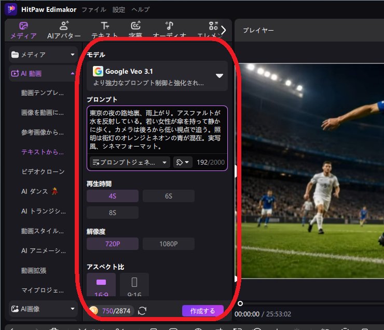384x330 pixels.
Task: Open the ファイル menu
Action: pos(93,9)
